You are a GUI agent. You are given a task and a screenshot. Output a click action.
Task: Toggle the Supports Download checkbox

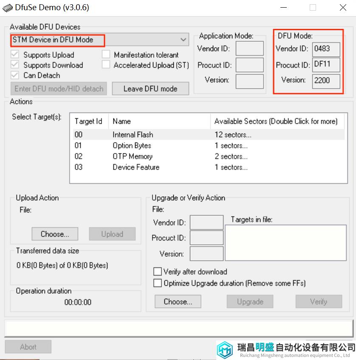(x=15, y=65)
